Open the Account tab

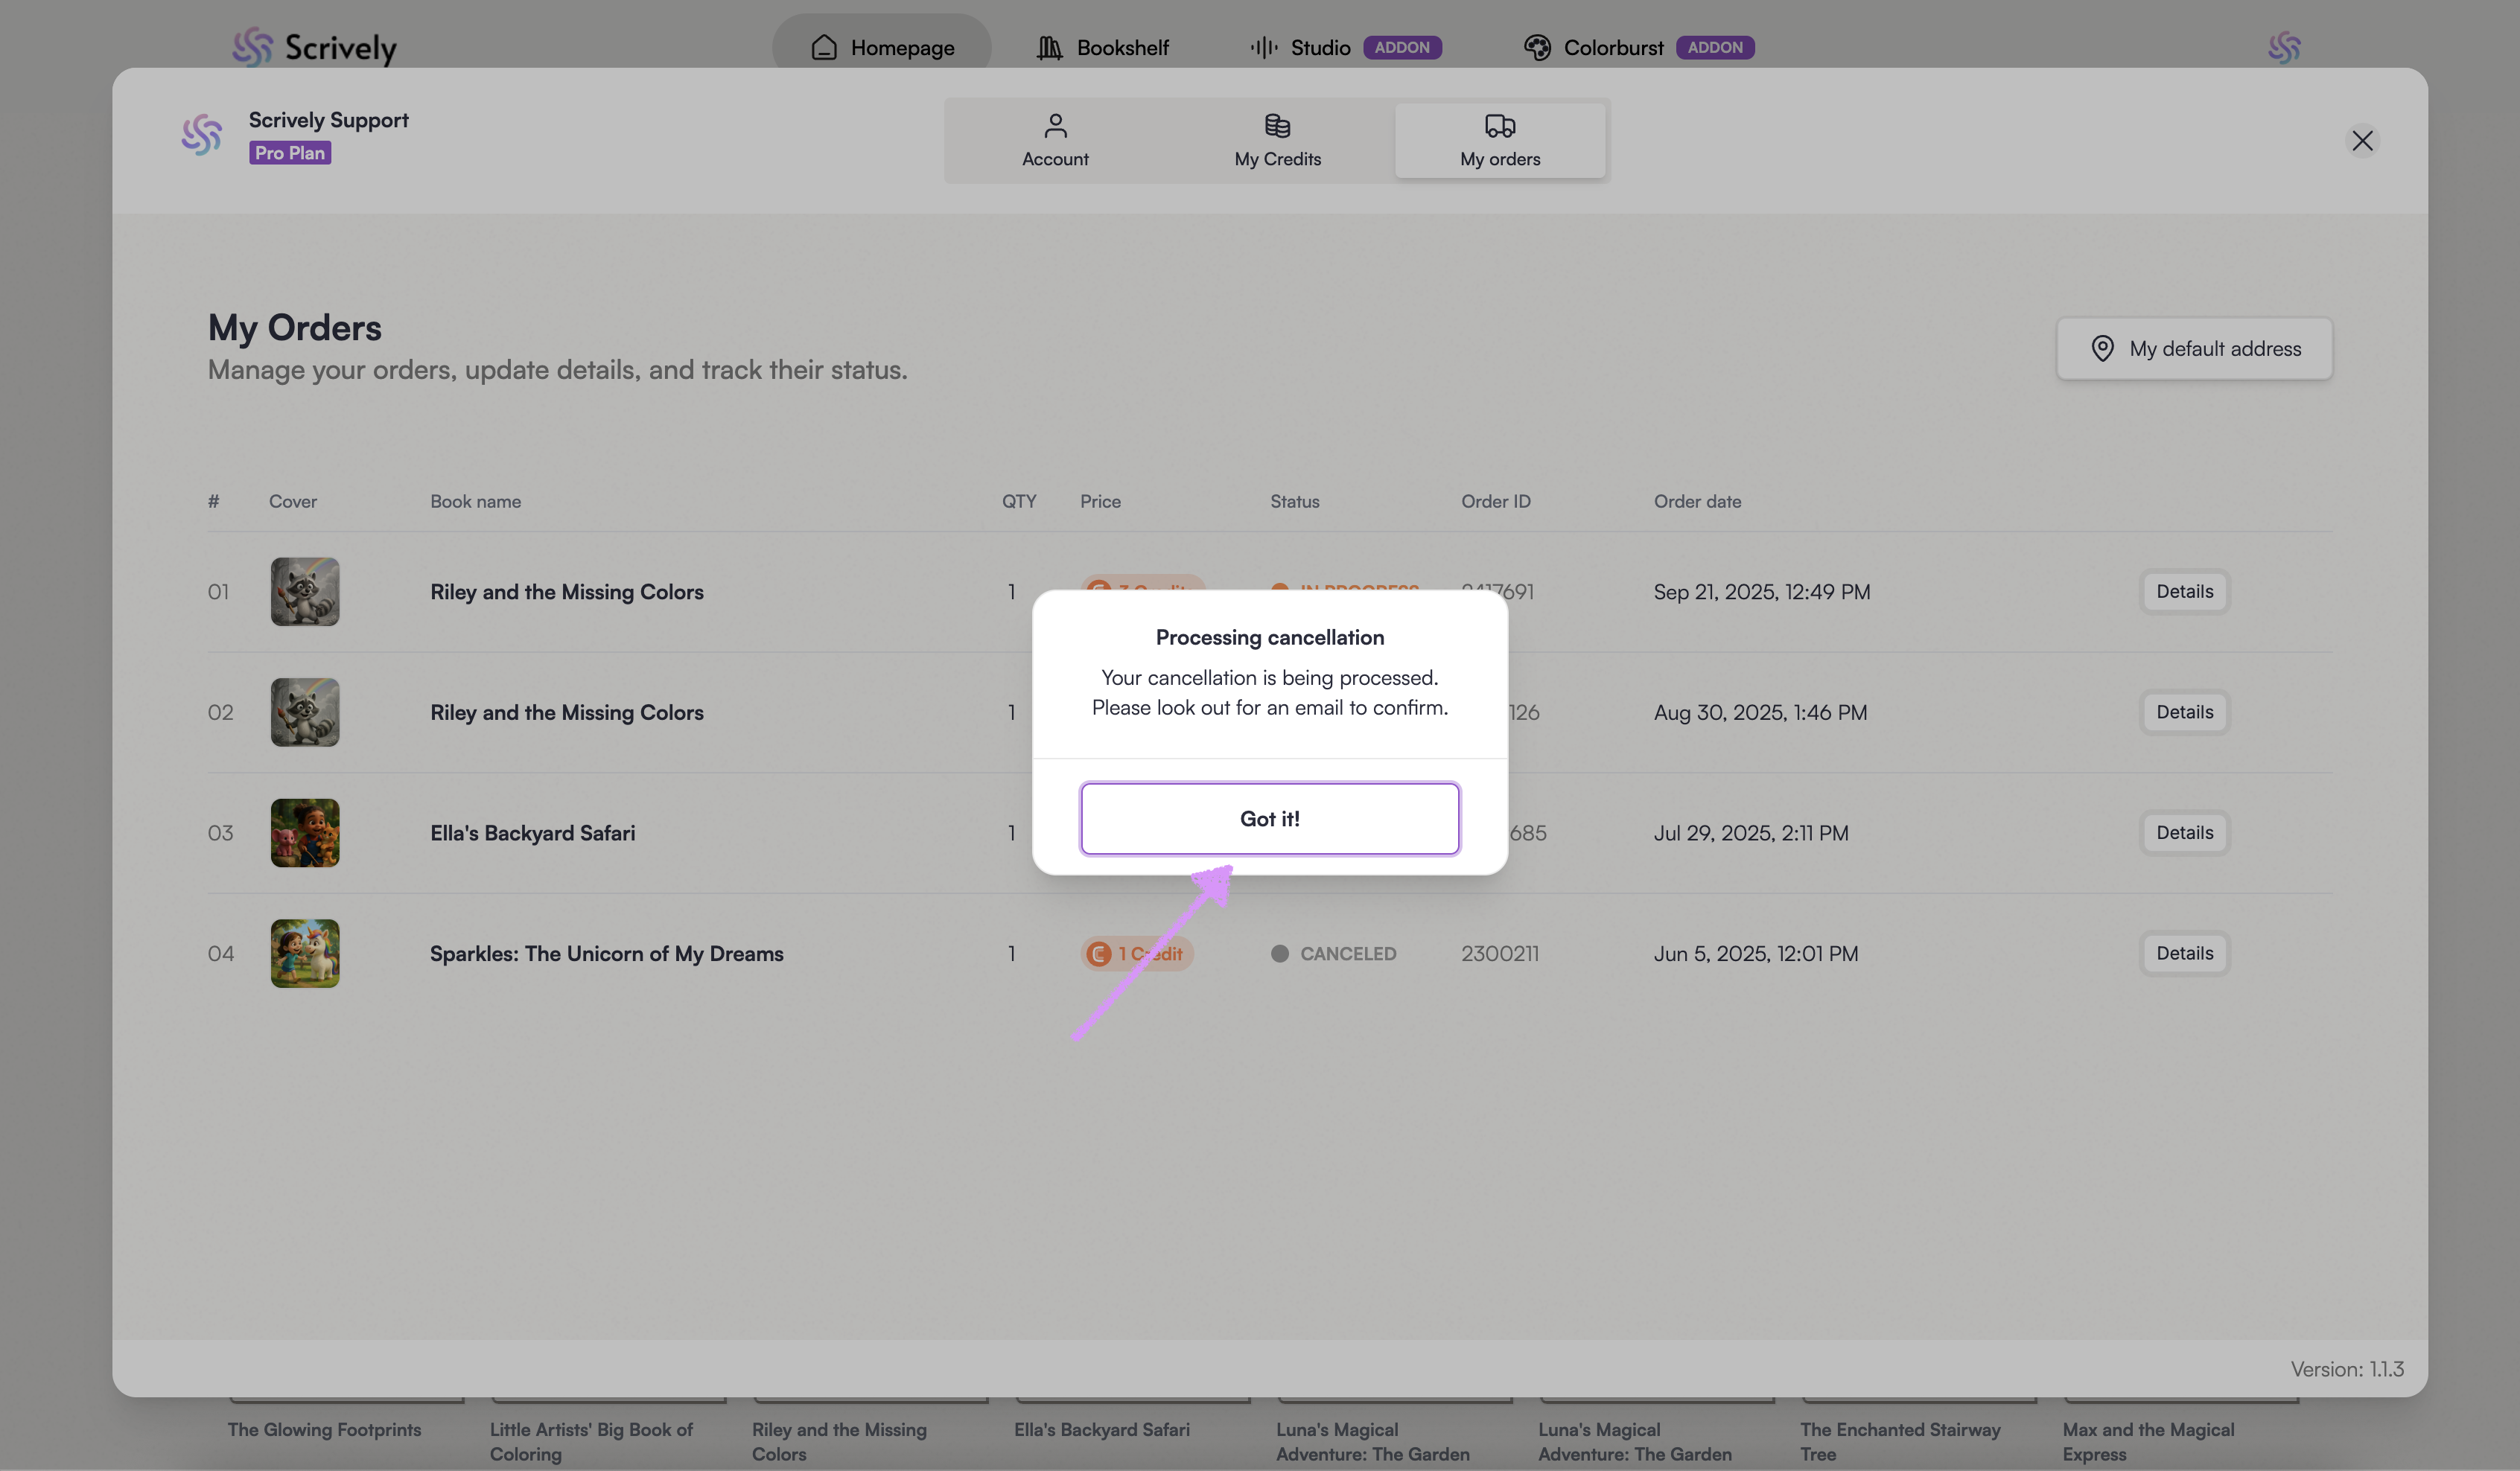(x=1055, y=141)
